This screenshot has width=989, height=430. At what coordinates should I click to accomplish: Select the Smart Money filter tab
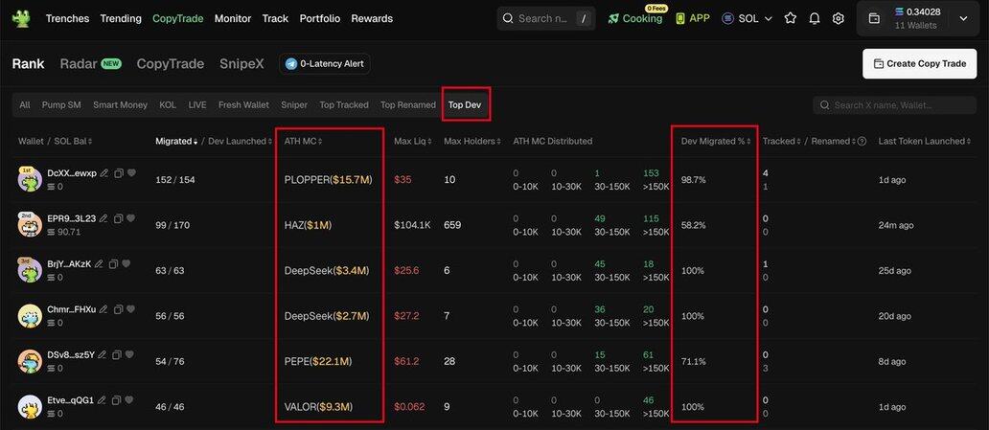[120, 105]
